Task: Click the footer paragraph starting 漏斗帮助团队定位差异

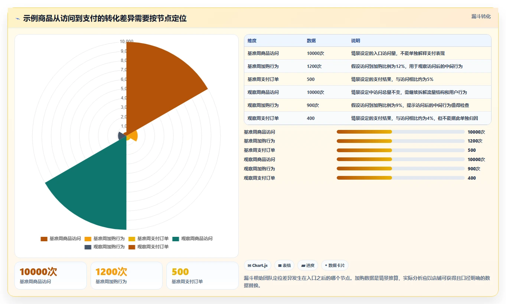Action: coord(367,282)
